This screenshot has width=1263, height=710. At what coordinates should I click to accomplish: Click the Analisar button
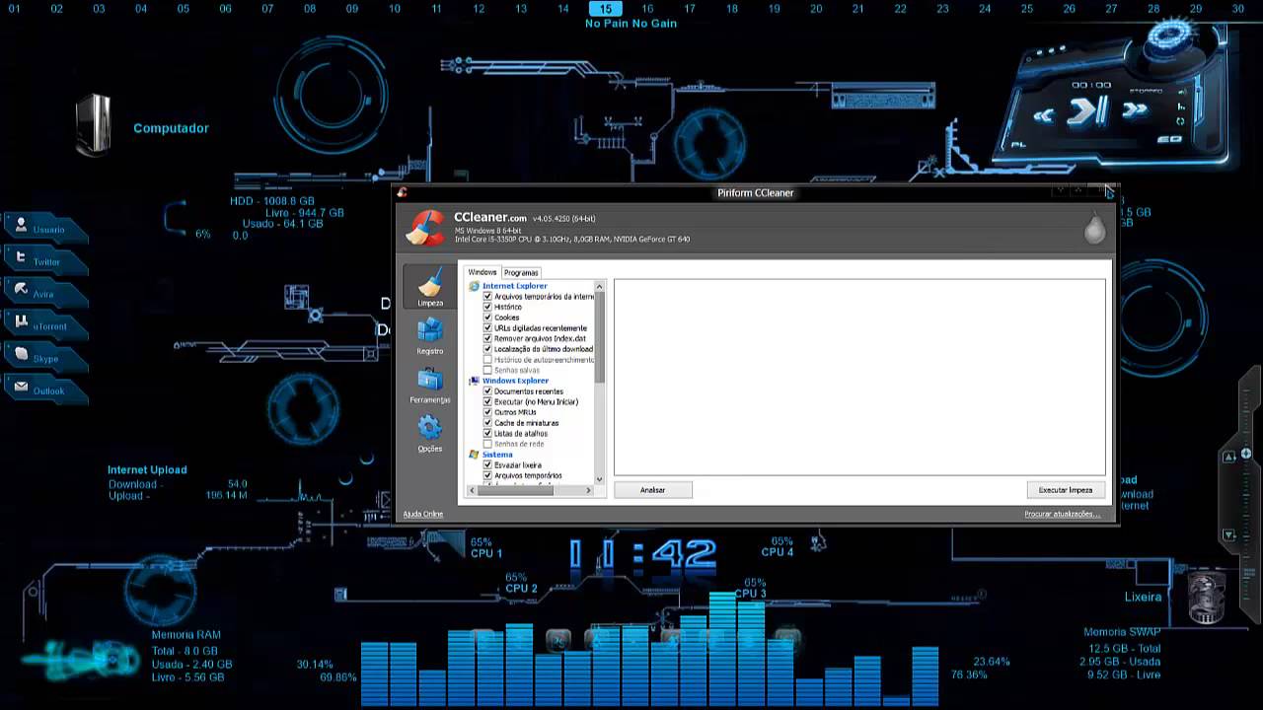point(652,490)
